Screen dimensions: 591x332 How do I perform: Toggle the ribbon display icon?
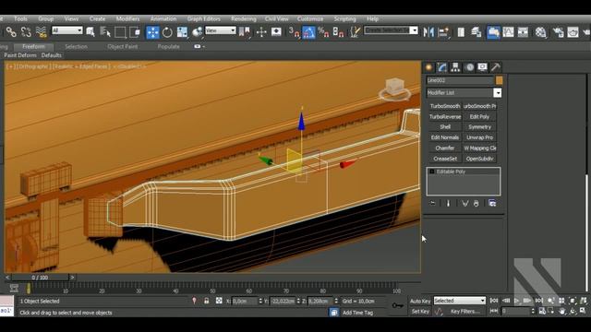pyautogui.click(x=493, y=32)
